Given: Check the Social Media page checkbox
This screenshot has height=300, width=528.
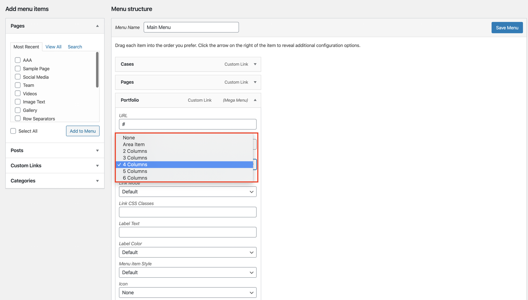Looking at the screenshot, I should point(18,77).
